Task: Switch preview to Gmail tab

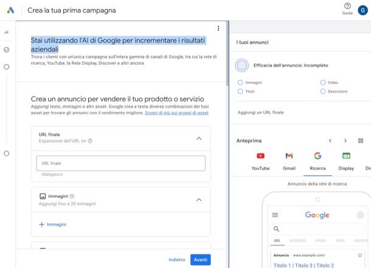Action: click(289, 161)
